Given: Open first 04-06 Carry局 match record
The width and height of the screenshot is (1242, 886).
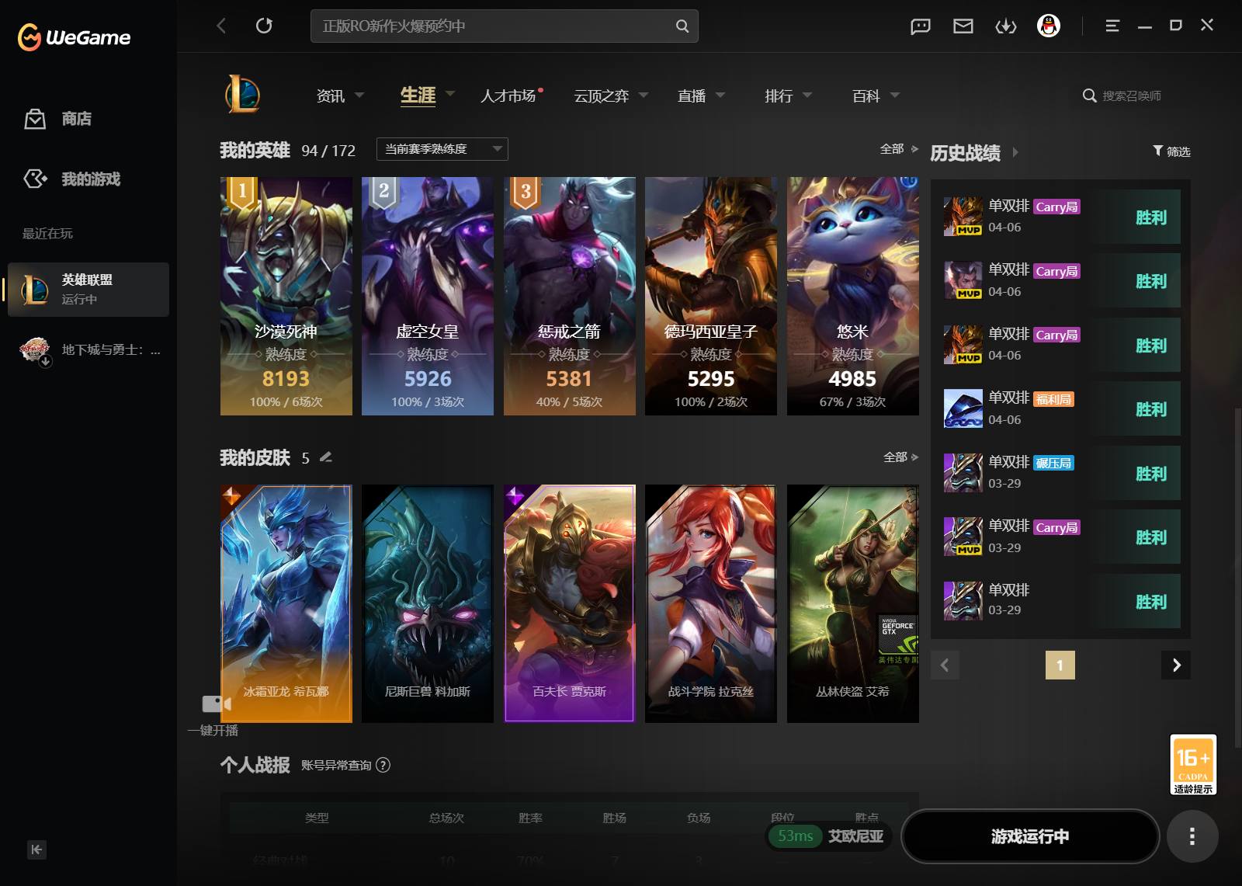Looking at the screenshot, I should [x=1061, y=217].
